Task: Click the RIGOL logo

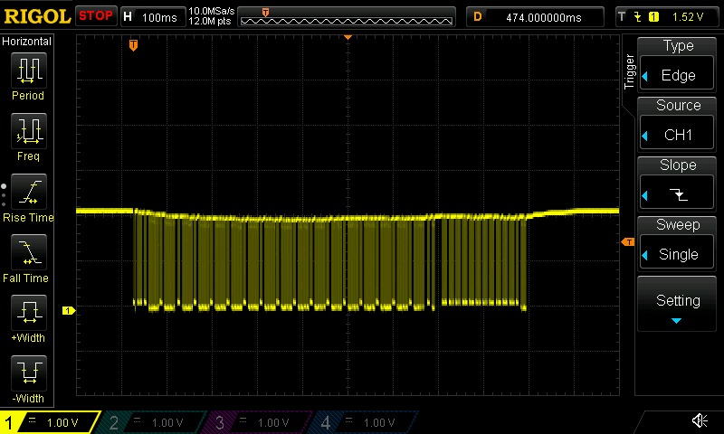Action: click(x=36, y=16)
